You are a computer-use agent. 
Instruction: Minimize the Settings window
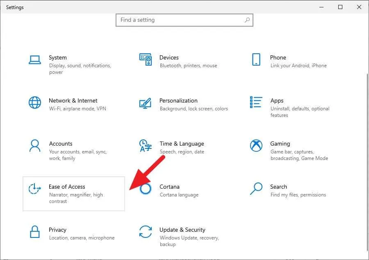coord(321,7)
